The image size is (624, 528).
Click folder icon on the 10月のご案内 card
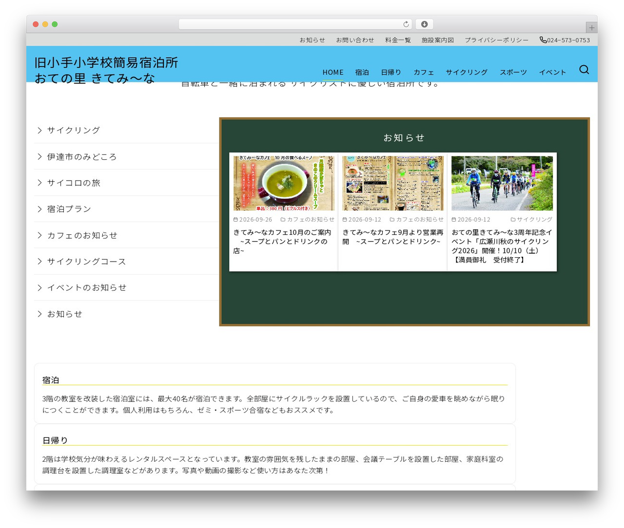pos(283,220)
